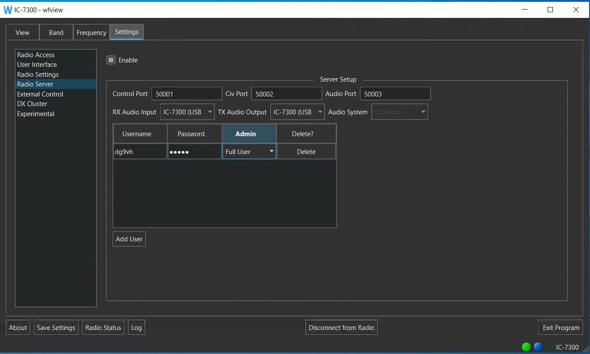The image size is (590, 354).
Task: Toggle the Enable server checkbox
Action: pyautogui.click(x=111, y=60)
